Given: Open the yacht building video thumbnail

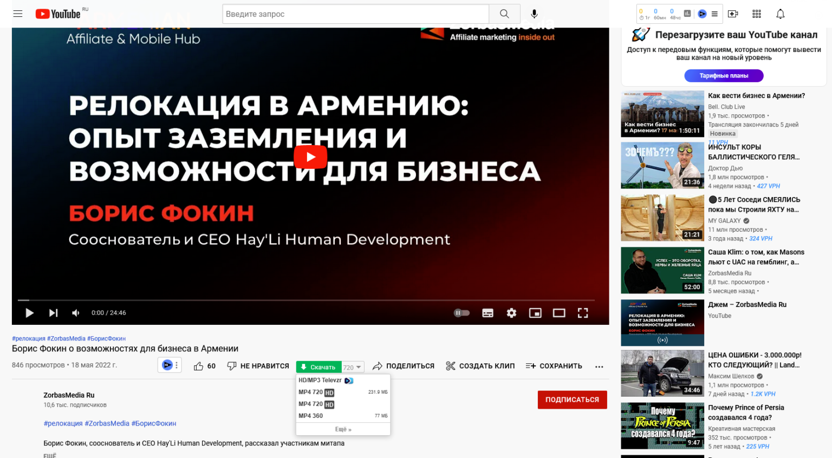Looking at the screenshot, I should (662, 218).
